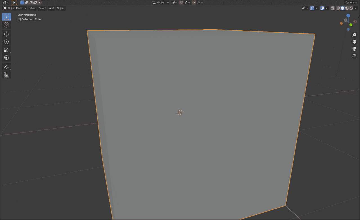
Task: Activate the Cursor tool
Action: click(6, 25)
